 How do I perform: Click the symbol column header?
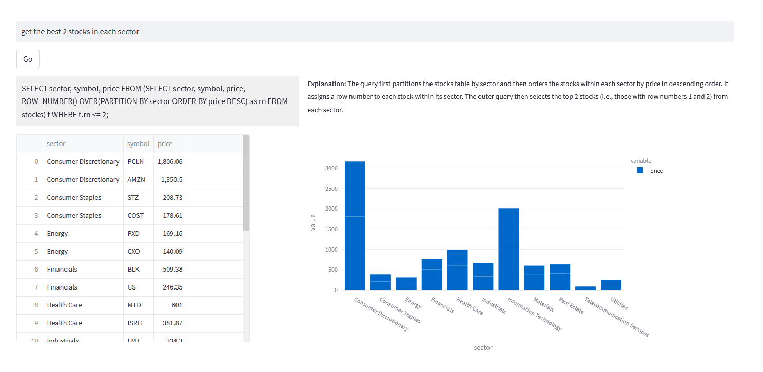(x=138, y=143)
